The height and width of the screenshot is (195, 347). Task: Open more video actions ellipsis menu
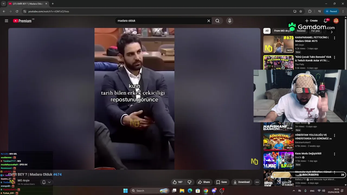click(257, 182)
